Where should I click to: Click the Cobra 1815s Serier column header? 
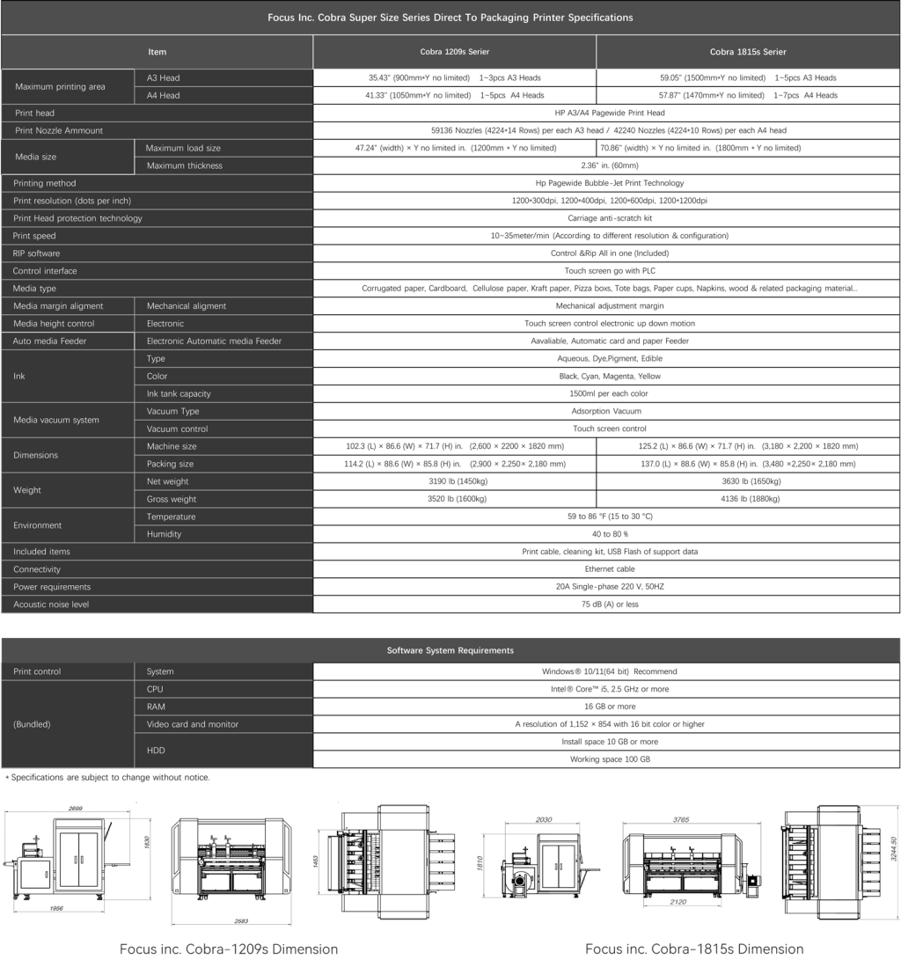coord(748,52)
